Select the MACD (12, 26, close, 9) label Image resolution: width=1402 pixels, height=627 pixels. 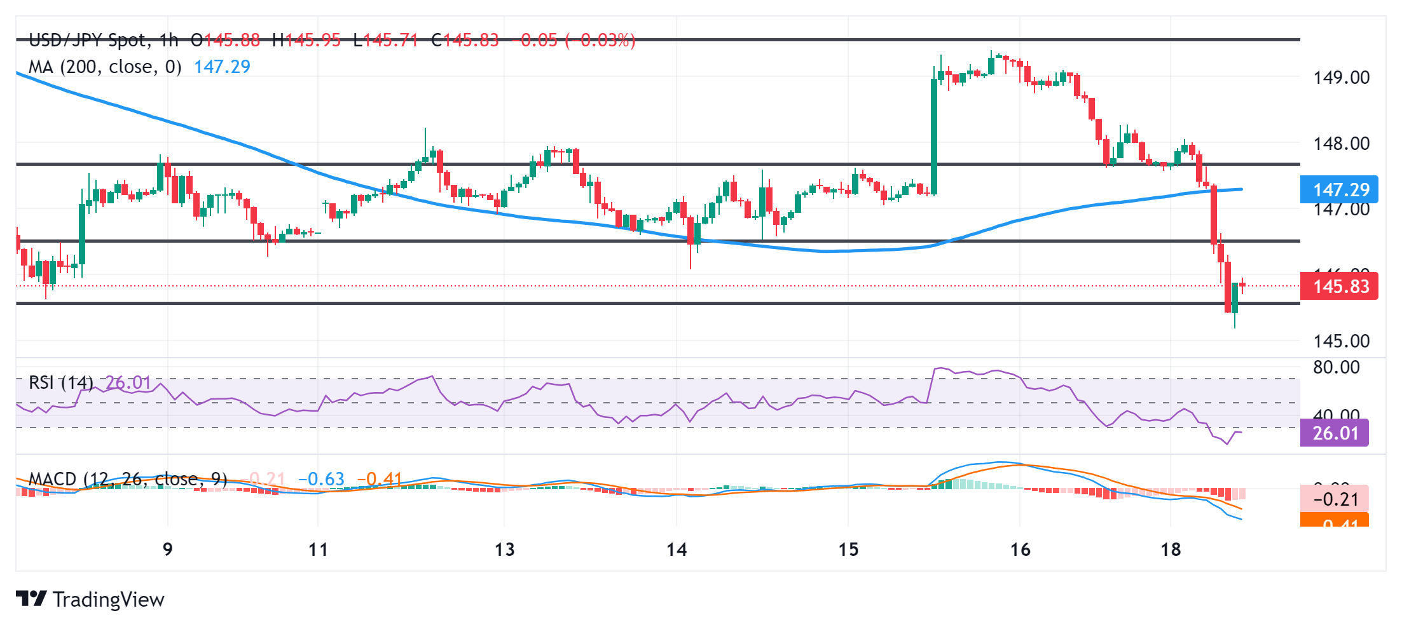point(128,478)
